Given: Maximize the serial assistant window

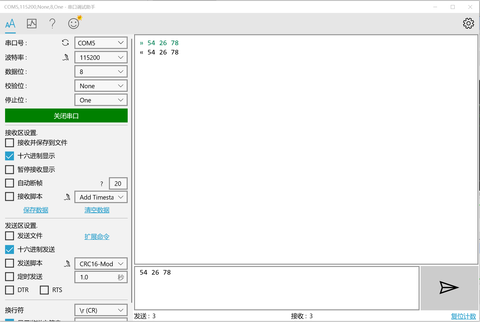Looking at the screenshot, I should pyautogui.click(x=453, y=7).
